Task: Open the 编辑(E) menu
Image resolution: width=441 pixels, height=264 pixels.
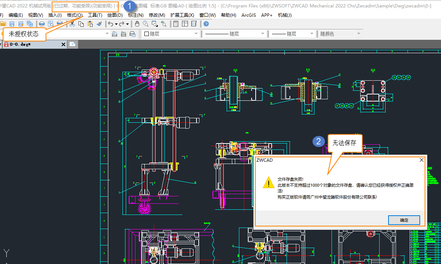Action: pyautogui.click(x=16, y=15)
